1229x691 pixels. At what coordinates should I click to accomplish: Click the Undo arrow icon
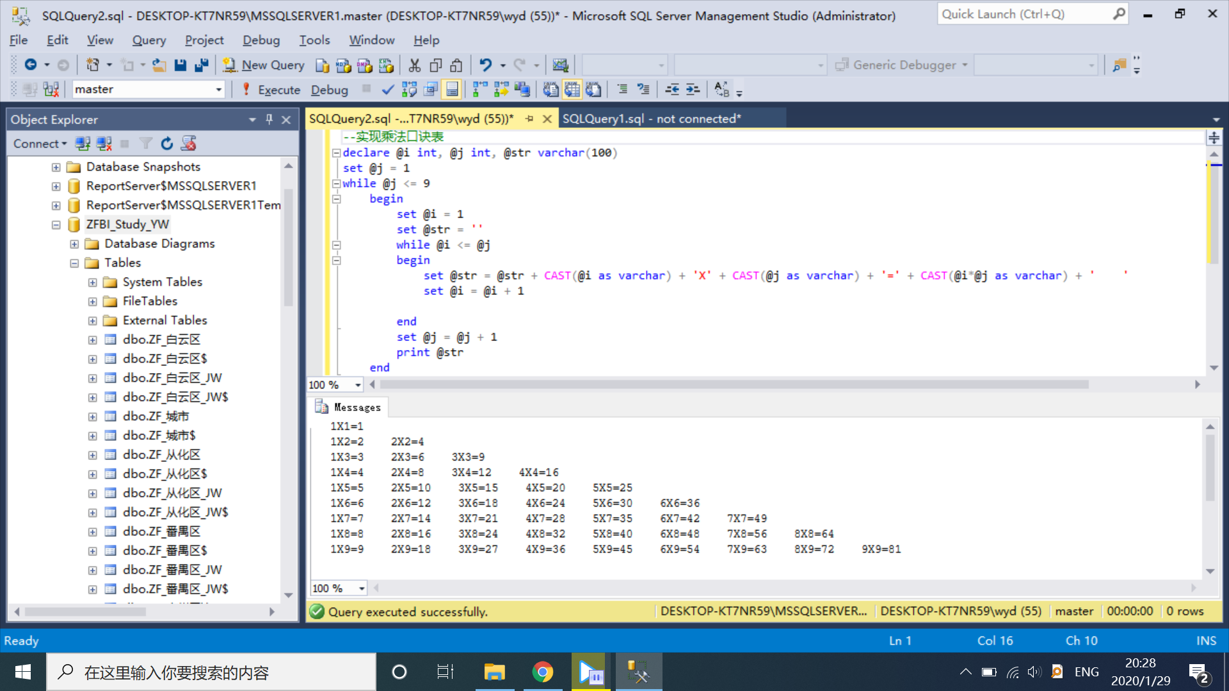(486, 65)
